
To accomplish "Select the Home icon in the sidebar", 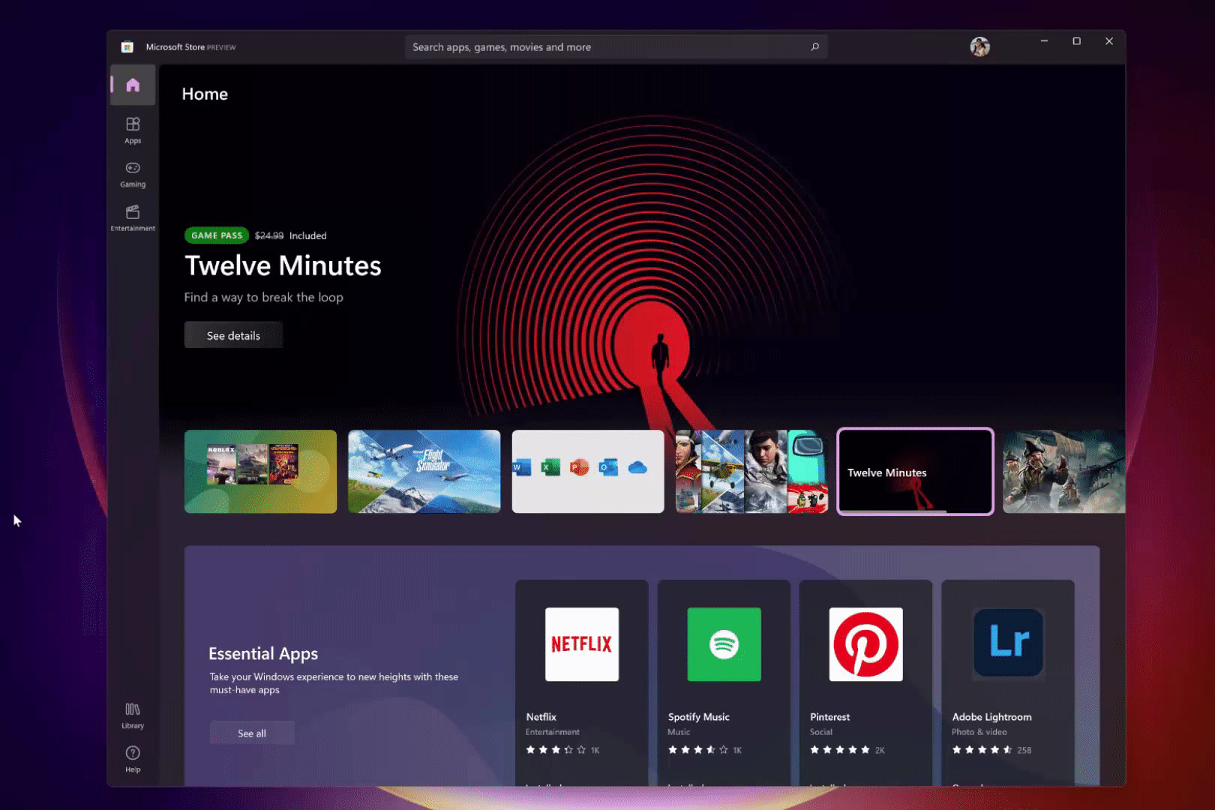I will pyautogui.click(x=132, y=85).
